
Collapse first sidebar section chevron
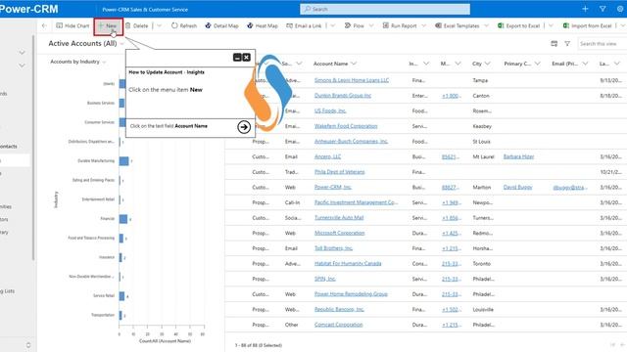[x=22, y=52]
